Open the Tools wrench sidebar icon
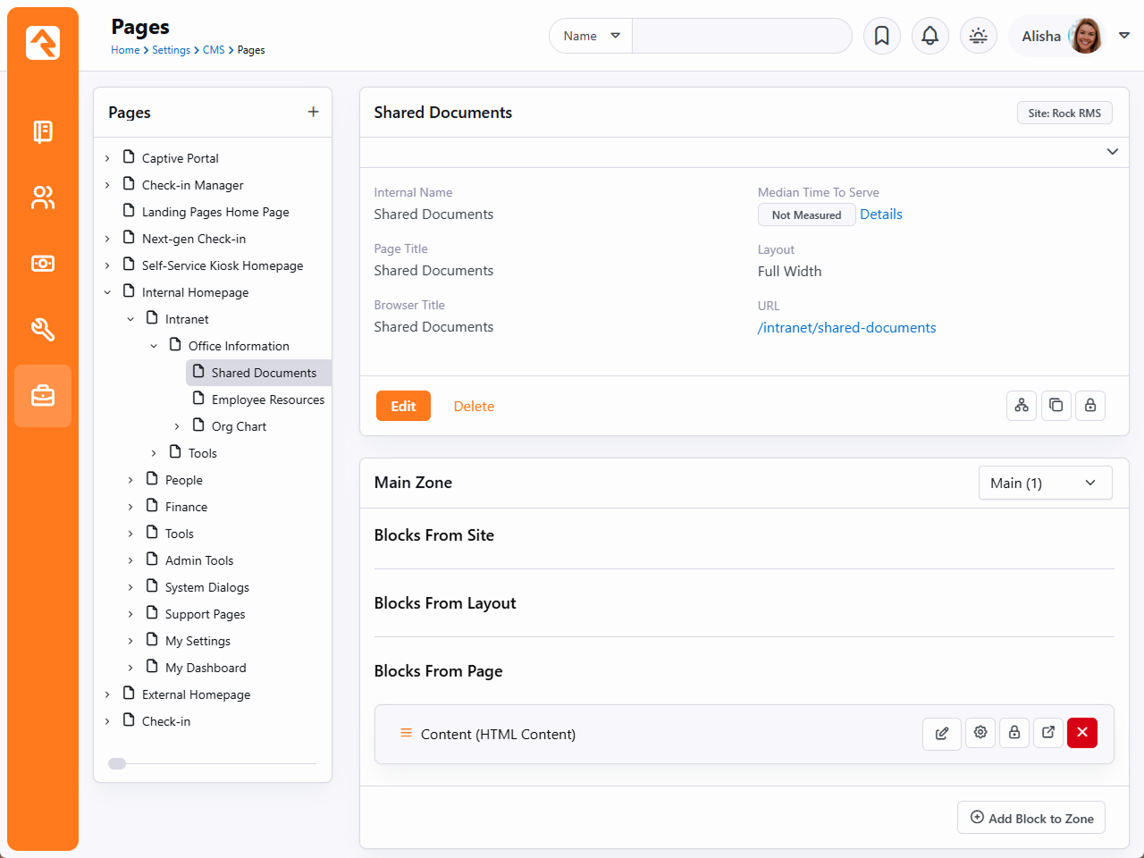This screenshot has height=858, width=1144. click(43, 330)
